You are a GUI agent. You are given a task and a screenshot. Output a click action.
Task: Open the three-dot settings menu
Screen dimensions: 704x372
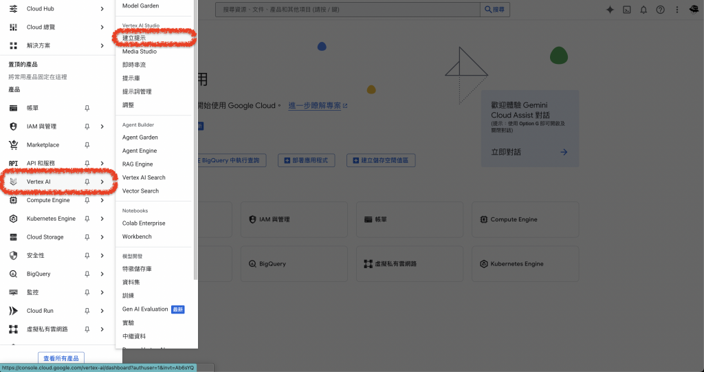click(x=677, y=10)
